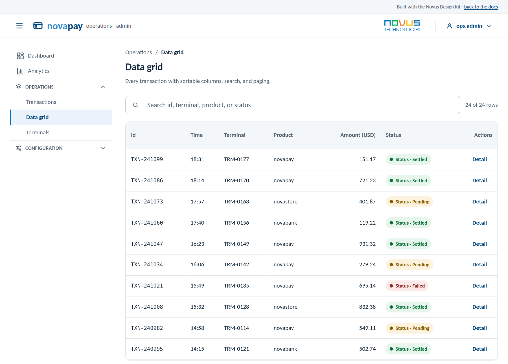Focus the search id, terminal, product field
The height and width of the screenshot is (364, 508).
click(293, 105)
